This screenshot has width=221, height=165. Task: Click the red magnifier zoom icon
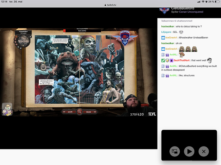pos(79,112)
